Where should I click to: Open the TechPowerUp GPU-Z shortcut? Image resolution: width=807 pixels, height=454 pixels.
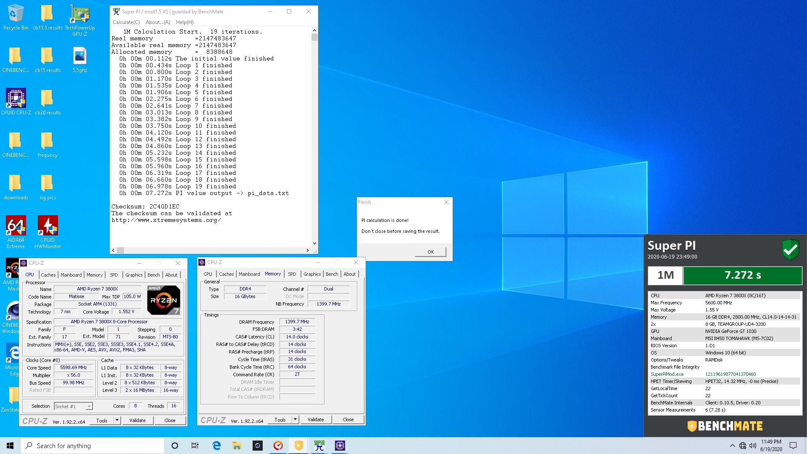pyautogui.click(x=79, y=20)
